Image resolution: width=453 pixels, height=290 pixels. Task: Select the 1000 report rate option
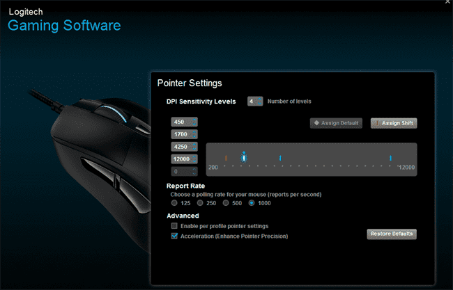252,203
